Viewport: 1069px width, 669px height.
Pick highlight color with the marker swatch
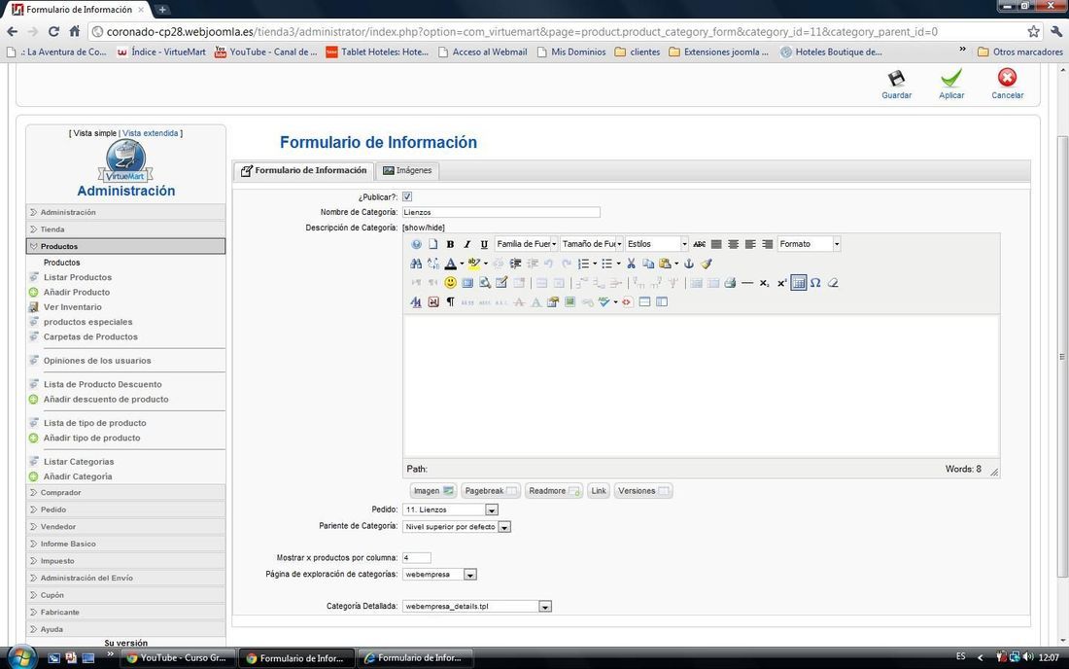click(x=474, y=264)
